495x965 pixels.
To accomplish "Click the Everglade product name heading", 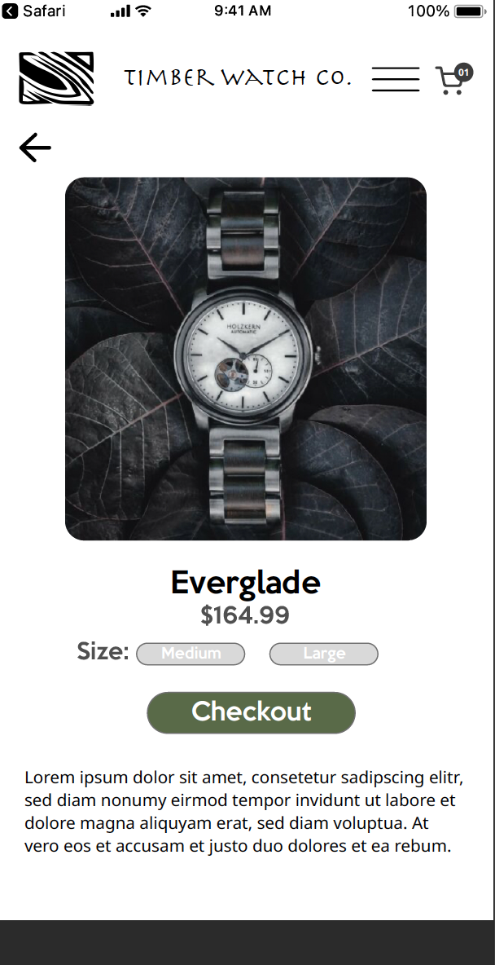I will (x=245, y=583).
